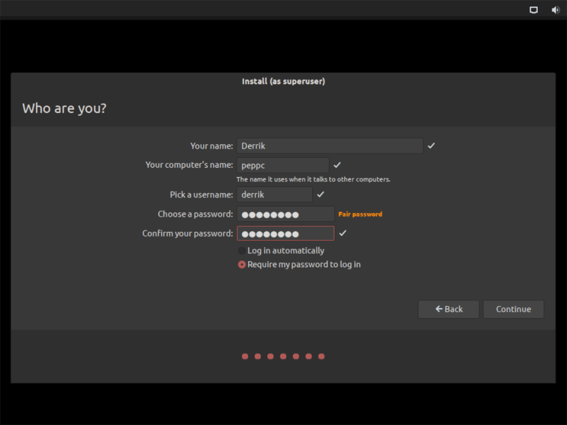Click the display icon in top panel

click(534, 10)
